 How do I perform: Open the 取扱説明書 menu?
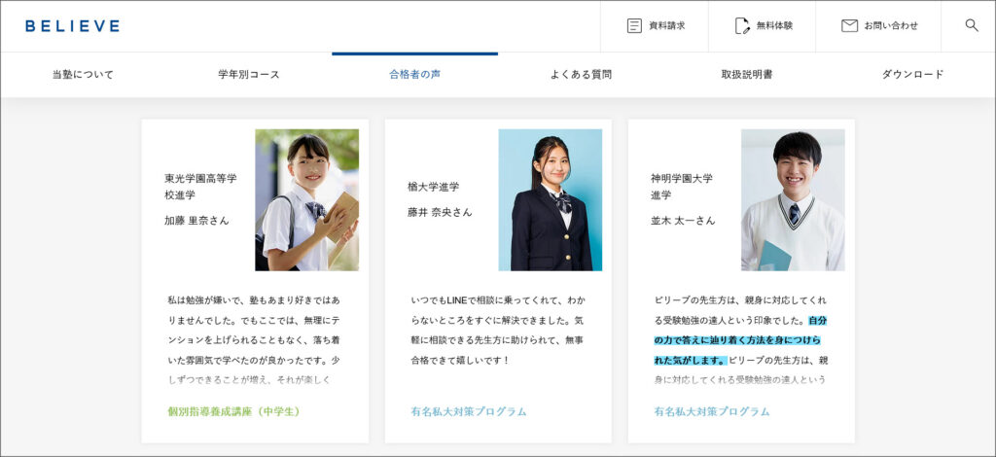(746, 74)
